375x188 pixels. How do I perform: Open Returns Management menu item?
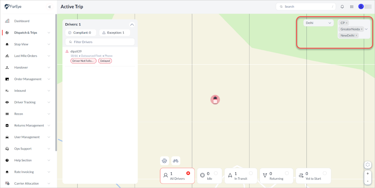29,126
